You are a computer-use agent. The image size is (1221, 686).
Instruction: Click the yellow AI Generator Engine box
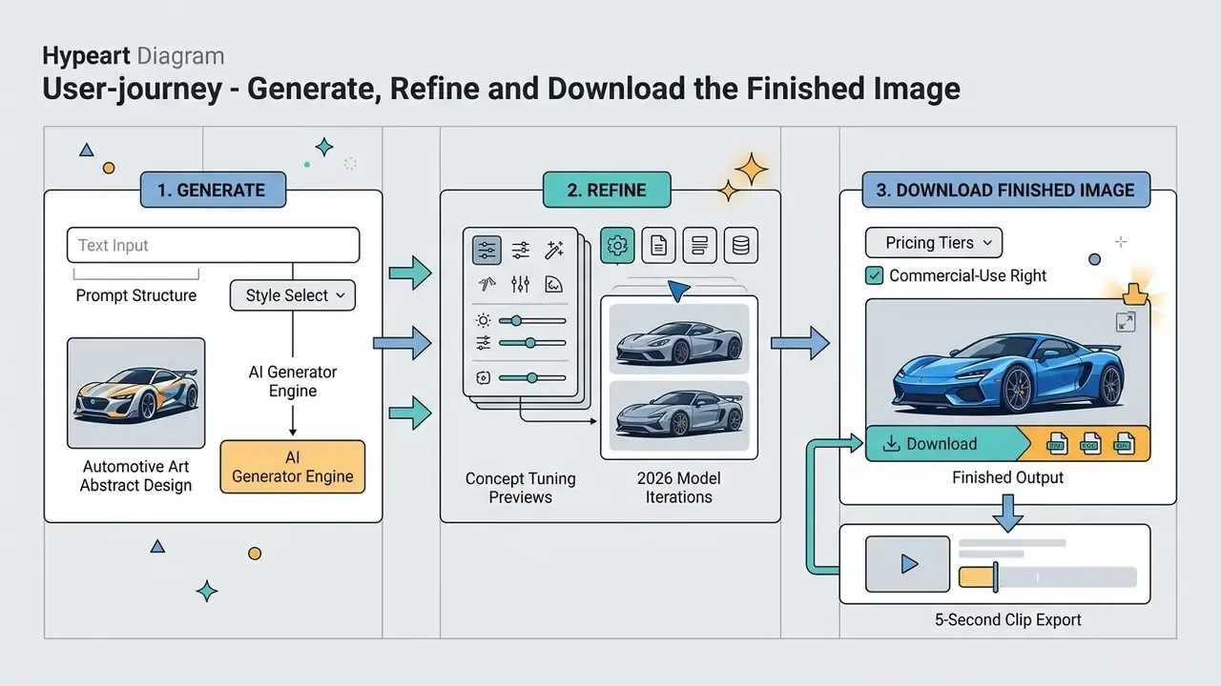tap(293, 467)
